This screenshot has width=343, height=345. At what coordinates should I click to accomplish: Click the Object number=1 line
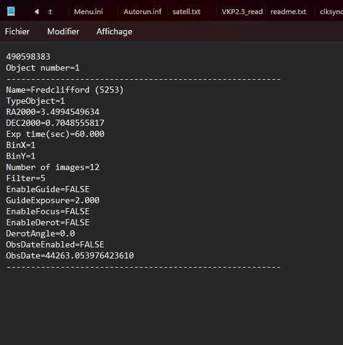click(43, 68)
